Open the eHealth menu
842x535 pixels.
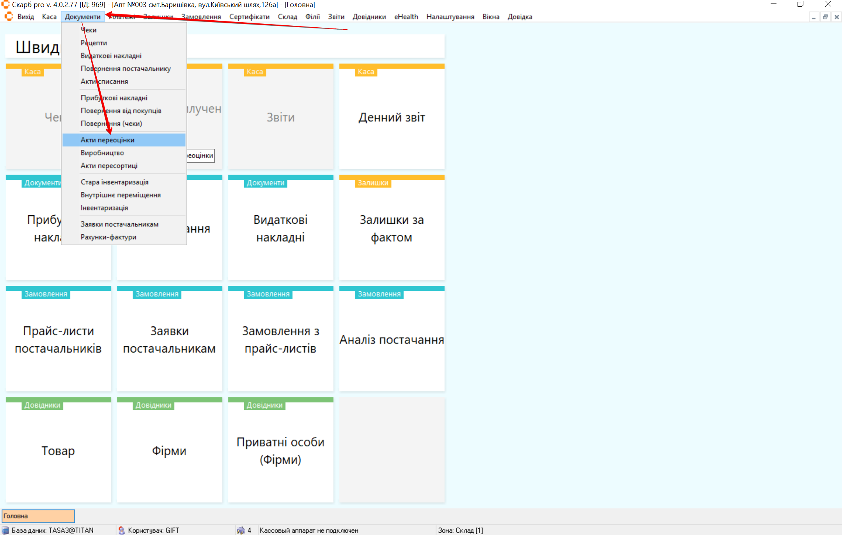point(406,17)
